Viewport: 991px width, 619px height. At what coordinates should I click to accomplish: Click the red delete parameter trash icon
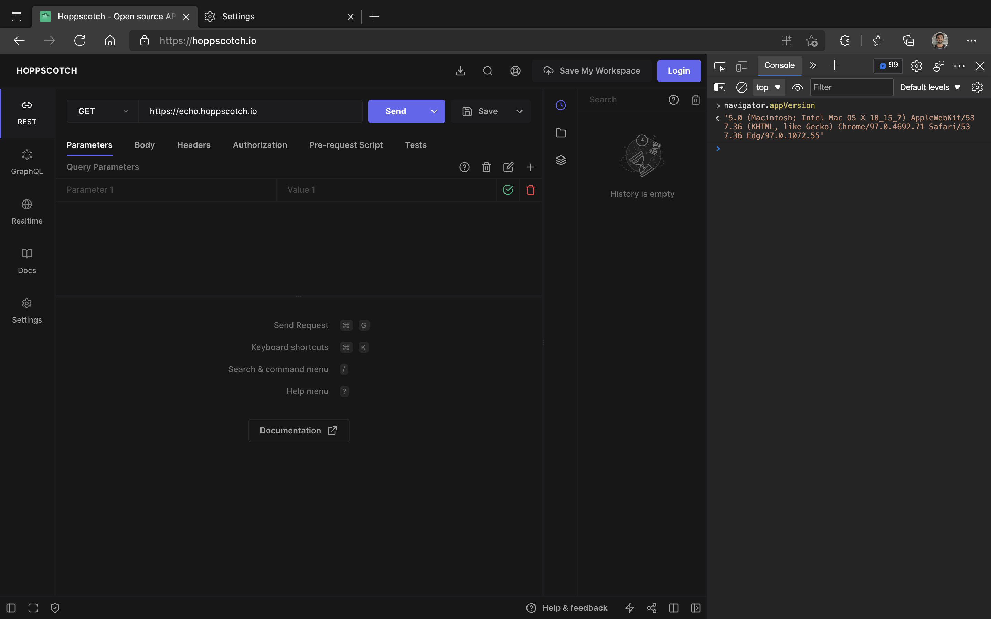tap(530, 190)
